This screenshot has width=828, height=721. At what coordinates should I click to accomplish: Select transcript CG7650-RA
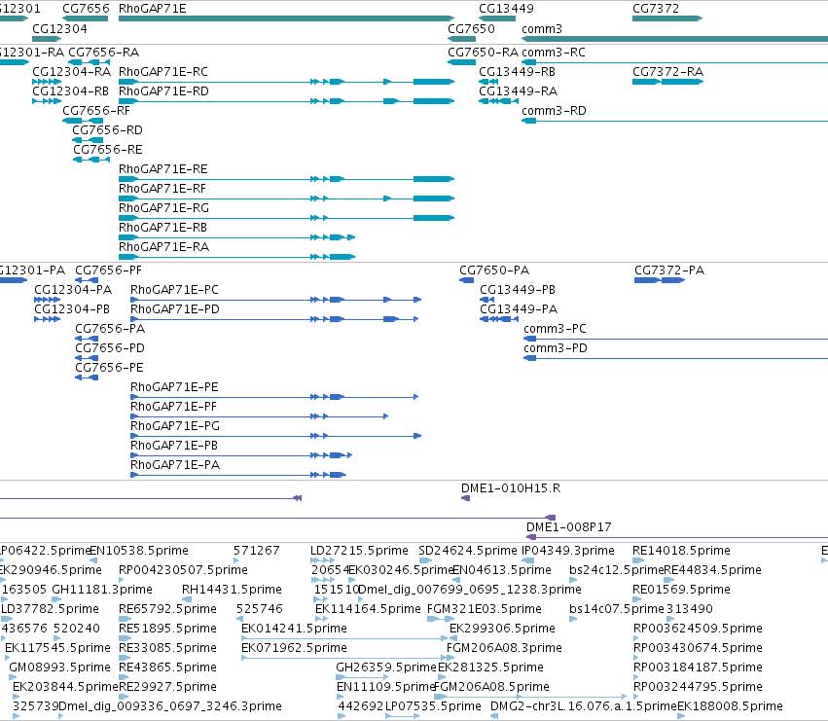pyautogui.click(x=461, y=62)
